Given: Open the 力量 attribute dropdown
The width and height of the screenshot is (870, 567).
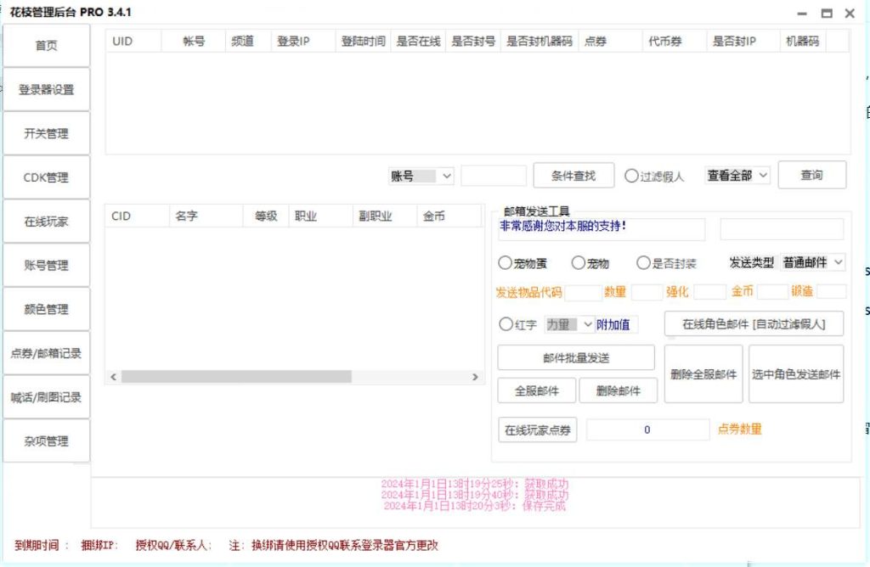Looking at the screenshot, I should pos(569,324).
